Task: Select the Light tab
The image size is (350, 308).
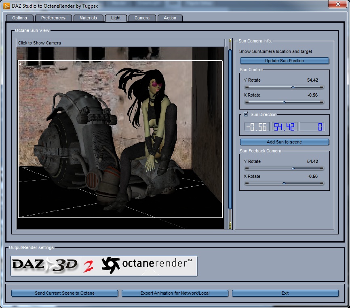Action: [x=116, y=18]
